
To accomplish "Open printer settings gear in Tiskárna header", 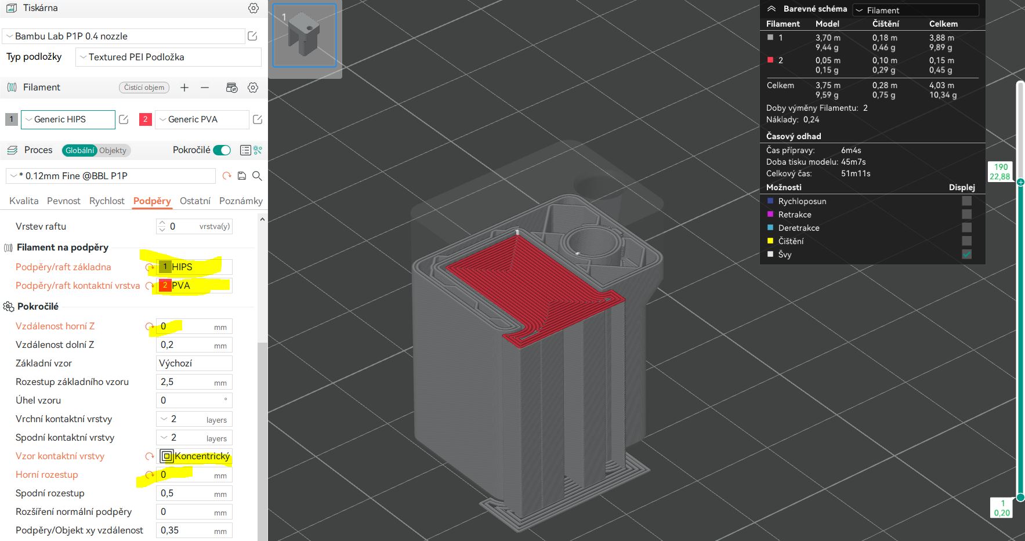I will tap(253, 8).
